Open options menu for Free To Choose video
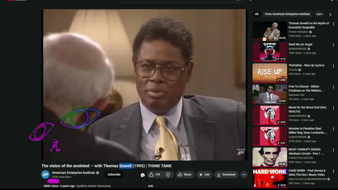338x190 pixels. (x=333, y=87)
